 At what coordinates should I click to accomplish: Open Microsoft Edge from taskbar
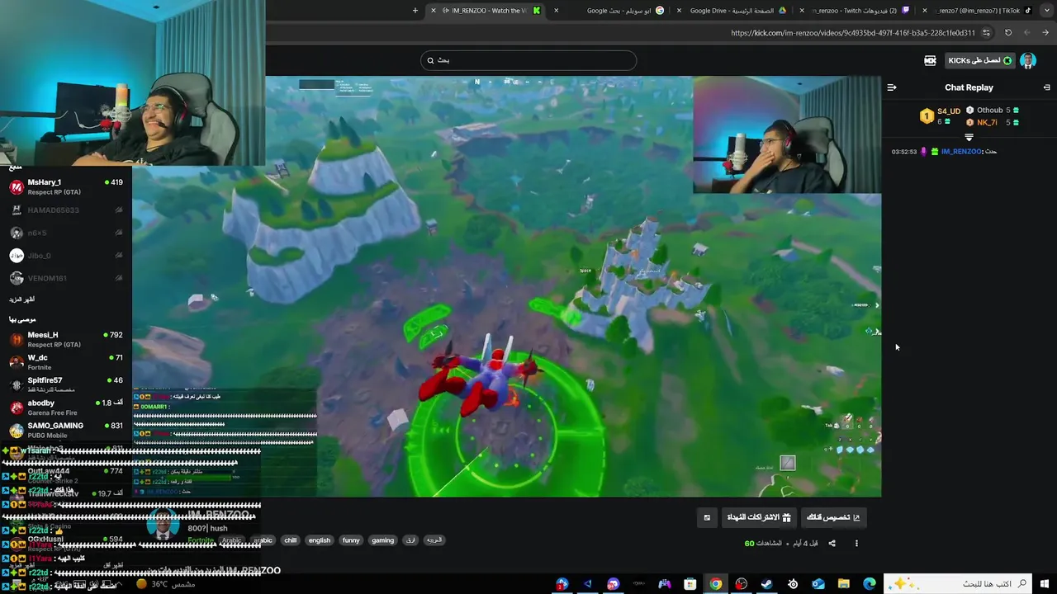point(869,584)
